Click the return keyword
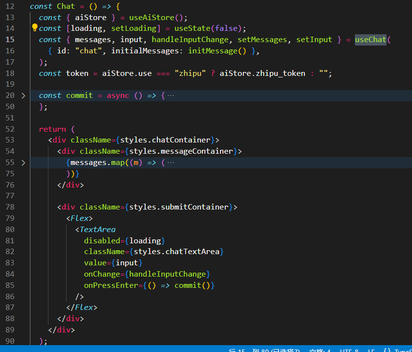This screenshot has height=352, width=412. (52, 129)
